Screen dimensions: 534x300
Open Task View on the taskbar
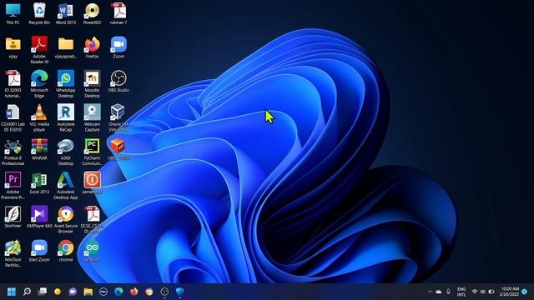point(43,292)
